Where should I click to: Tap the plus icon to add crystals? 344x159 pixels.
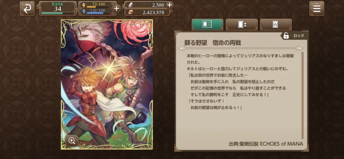coord(169,5)
